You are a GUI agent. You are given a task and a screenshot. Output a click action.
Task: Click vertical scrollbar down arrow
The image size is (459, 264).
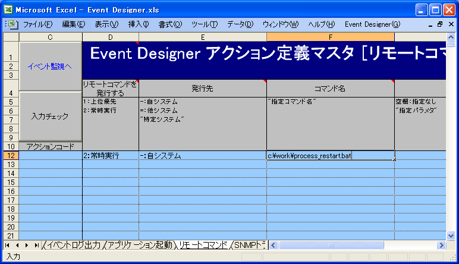(451, 235)
